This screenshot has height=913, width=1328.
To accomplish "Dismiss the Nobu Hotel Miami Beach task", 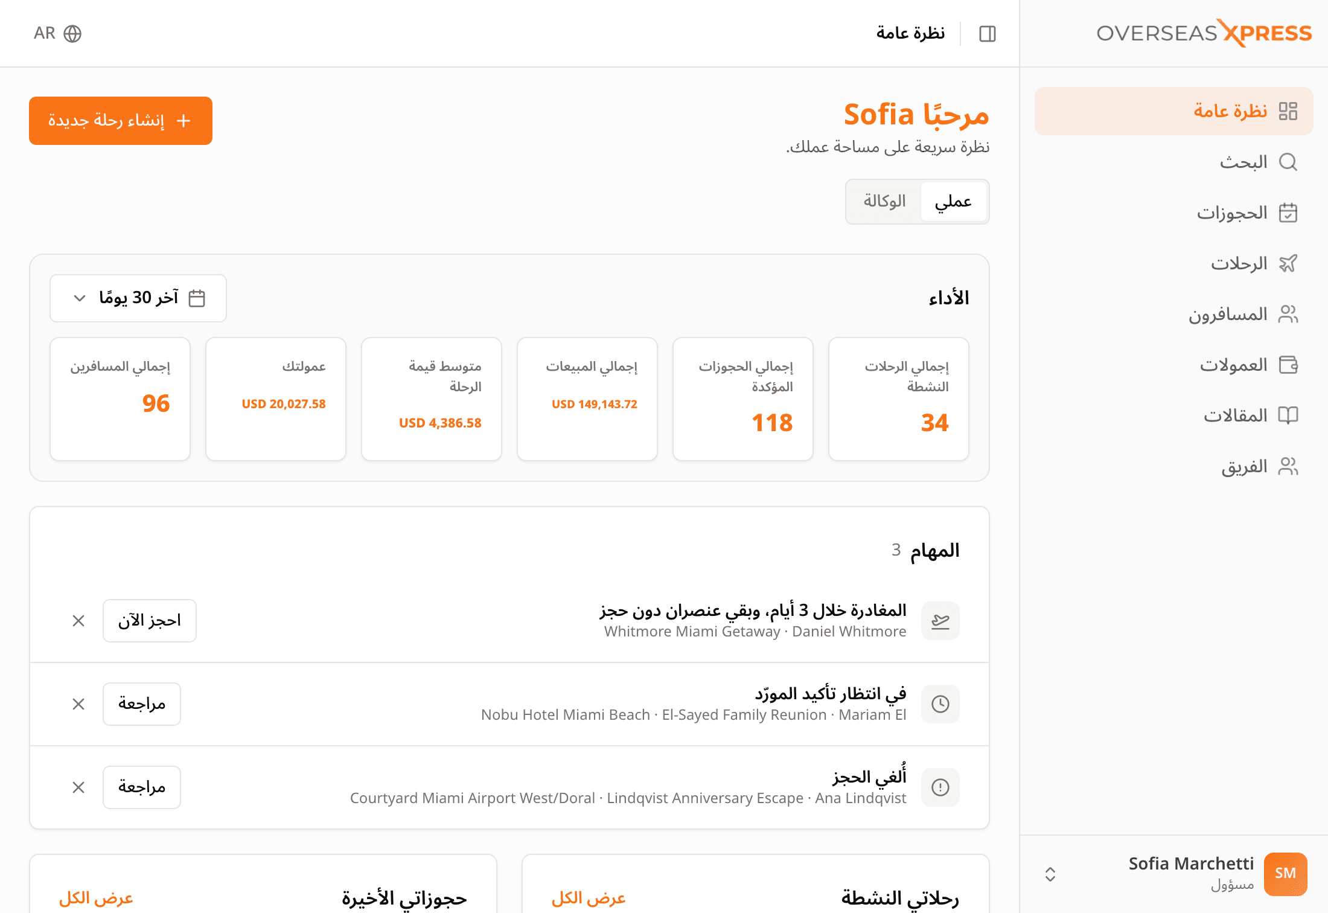I will pos(78,704).
